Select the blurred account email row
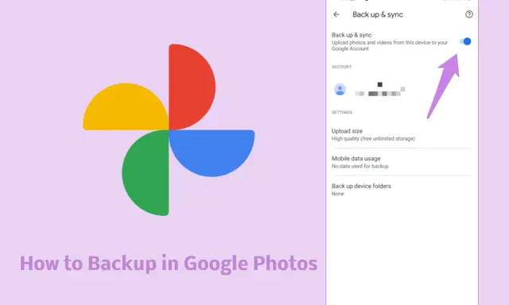This screenshot has height=305, width=509. [379, 90]
